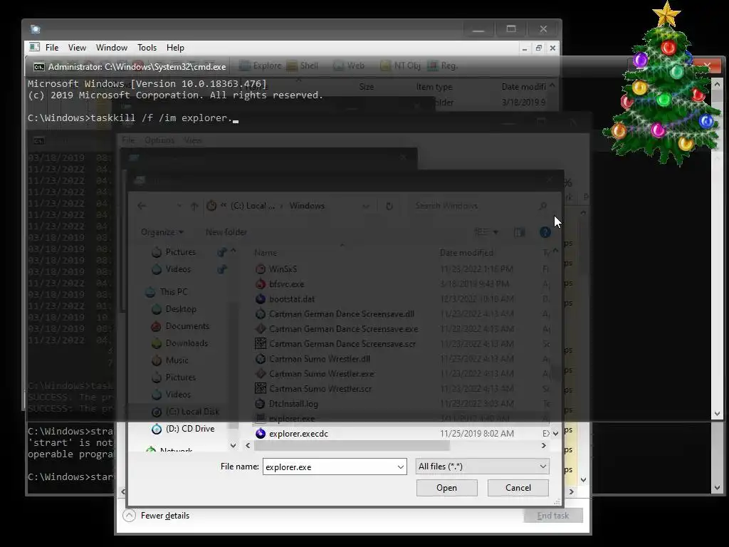This screenshot has height=547, width=729.
Task: Select Cartman German Dance Screensave.scr icon
Action: 261,344
